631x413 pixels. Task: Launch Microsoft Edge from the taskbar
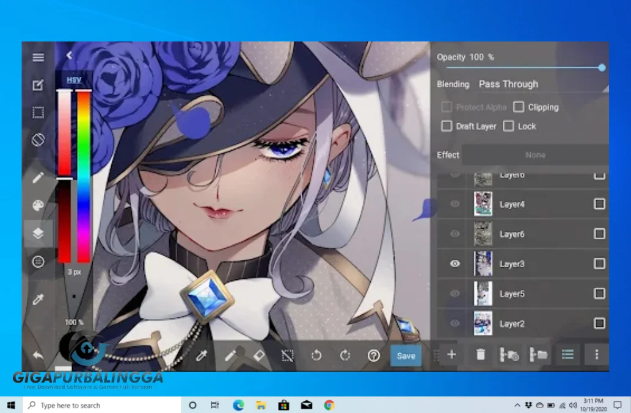pos(238,405)
